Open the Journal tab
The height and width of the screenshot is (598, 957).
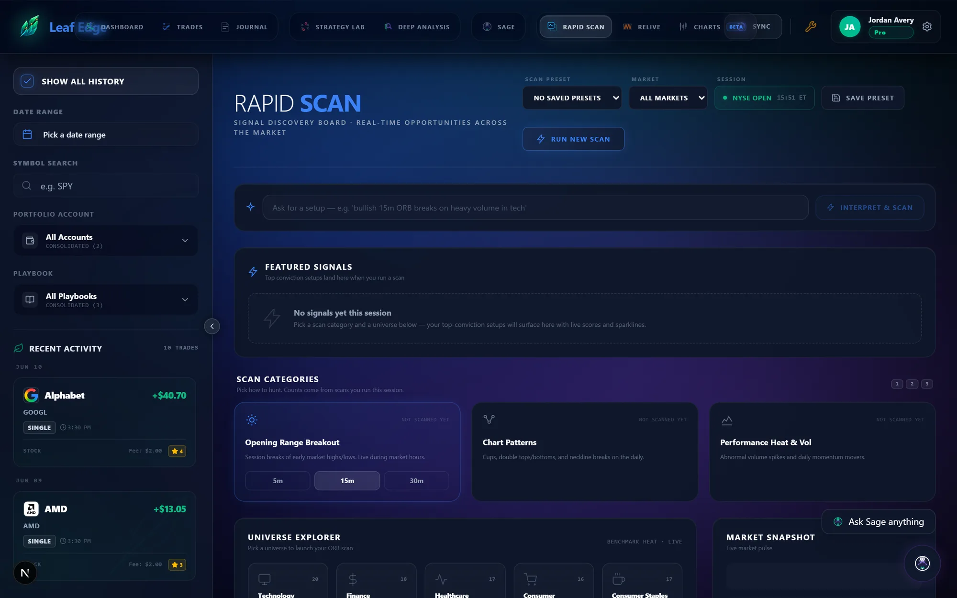coord(245,27)
